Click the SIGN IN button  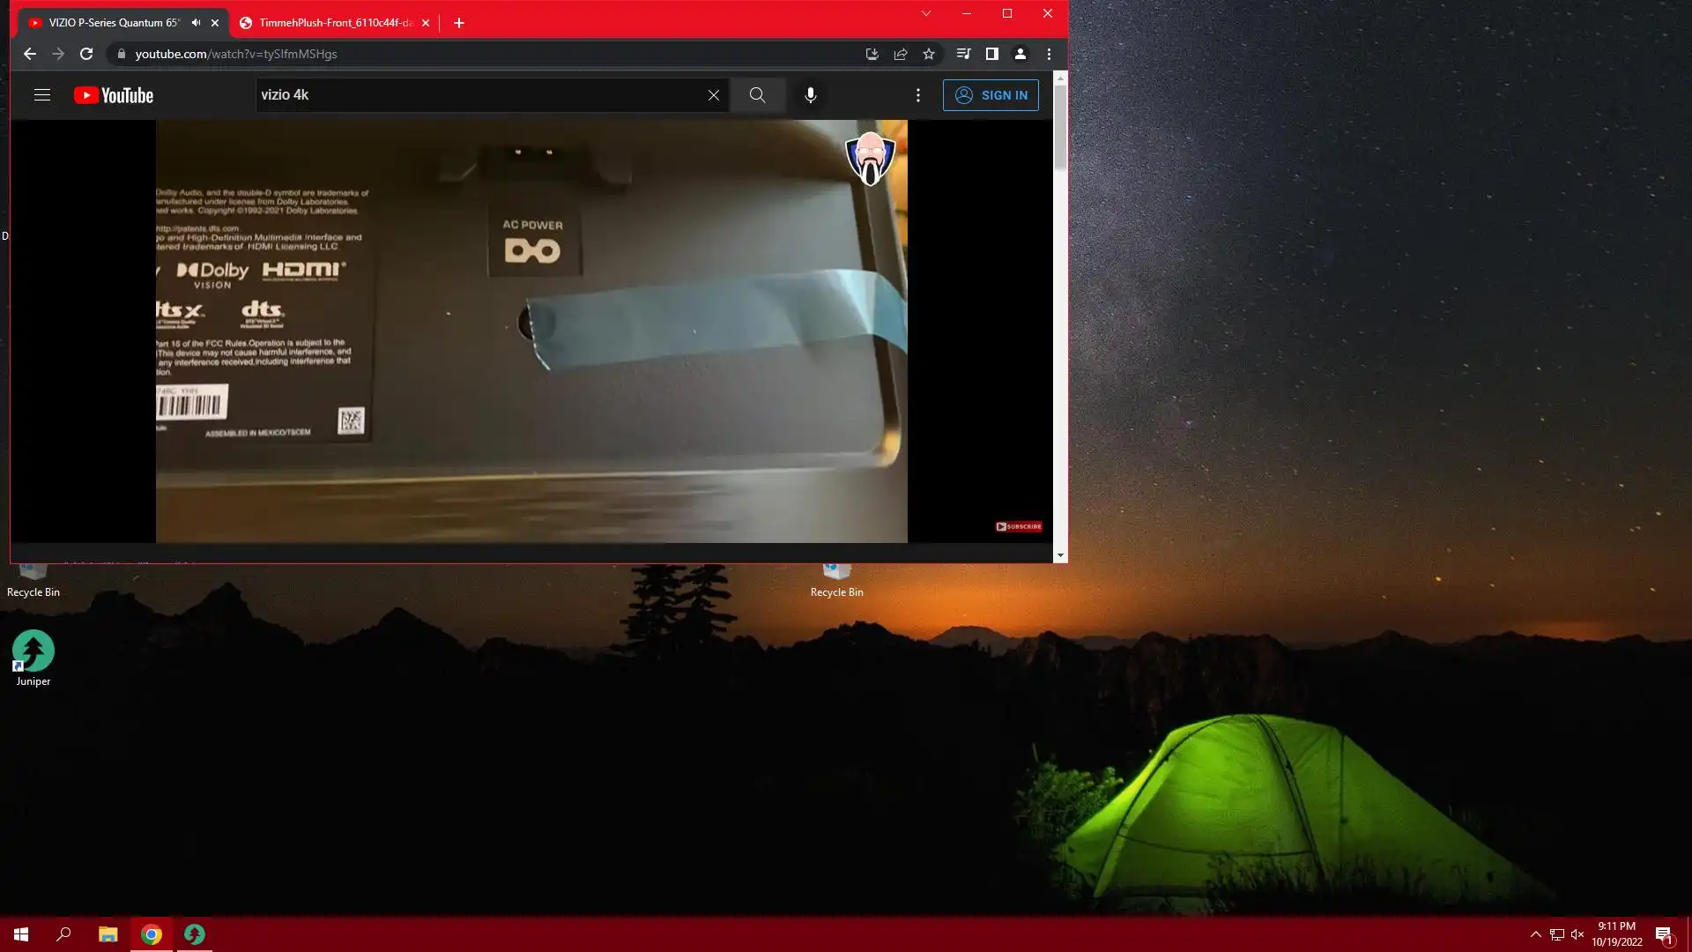click(991, 95)
